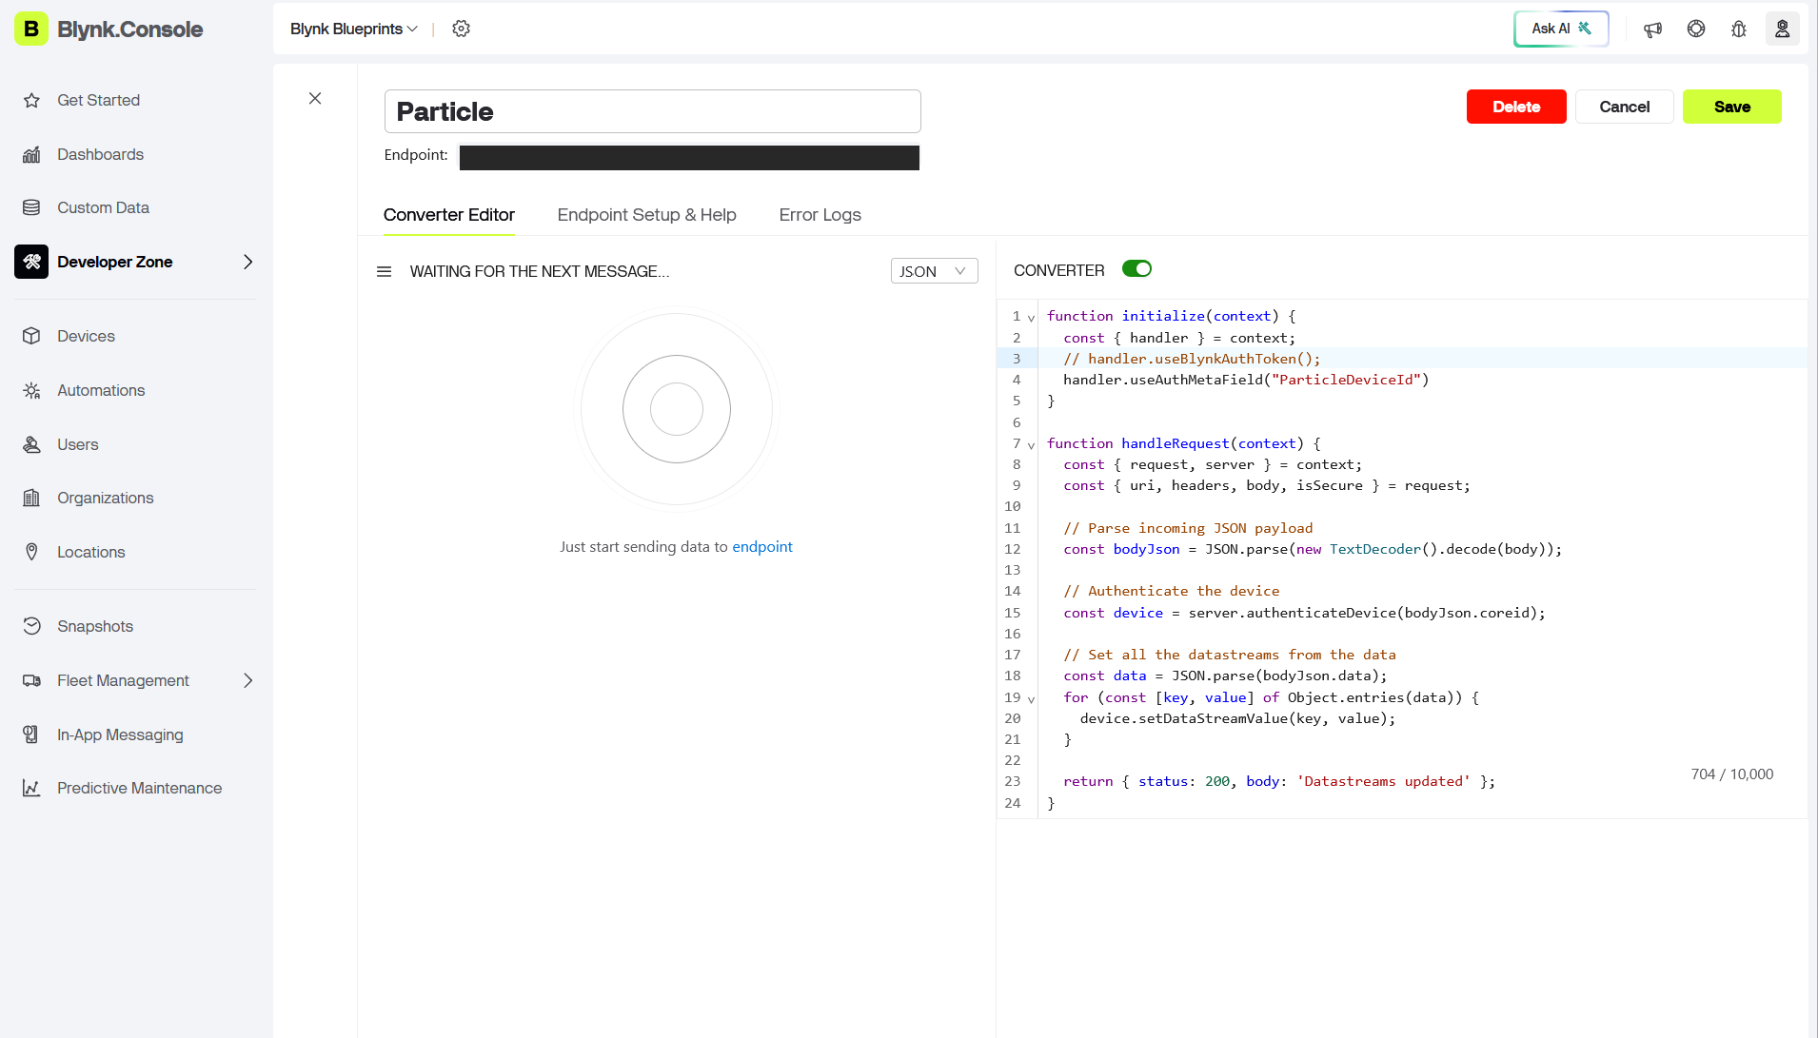Click the Particle name input field

pyautogui.click(x=653, y=111)
